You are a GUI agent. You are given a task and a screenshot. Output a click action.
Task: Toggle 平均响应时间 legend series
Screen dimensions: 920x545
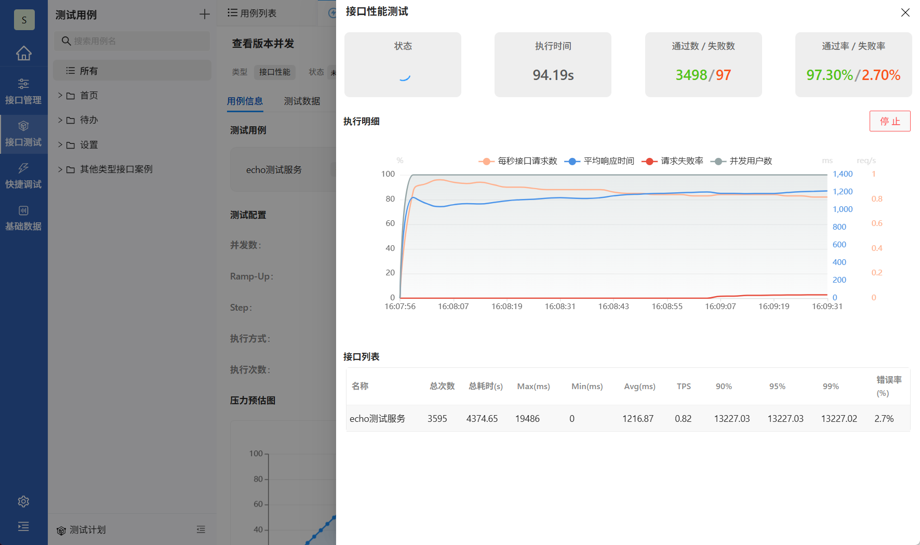[x=599, y=161]
